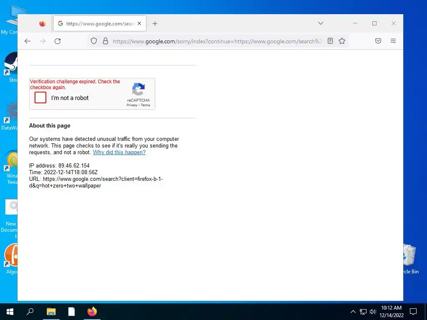Show site security lock information
This screenshot has width=427, height=320.
tap(105, 41)
